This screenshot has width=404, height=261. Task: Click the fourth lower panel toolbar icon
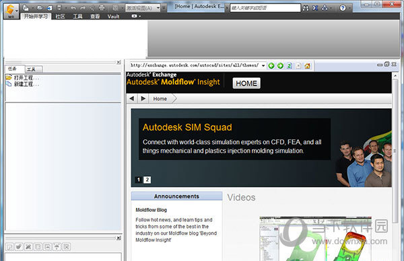click(x=38, y=247)
